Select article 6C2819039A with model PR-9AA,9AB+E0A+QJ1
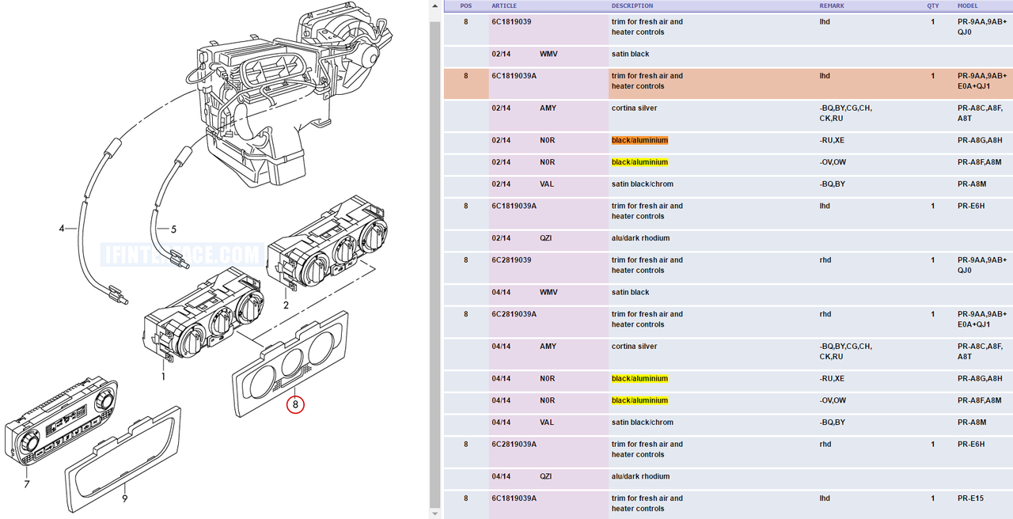Screen dimensions: 1013x519 514,314
